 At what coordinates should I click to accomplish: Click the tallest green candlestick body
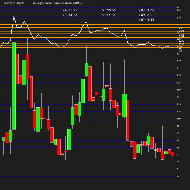(14, 86)
